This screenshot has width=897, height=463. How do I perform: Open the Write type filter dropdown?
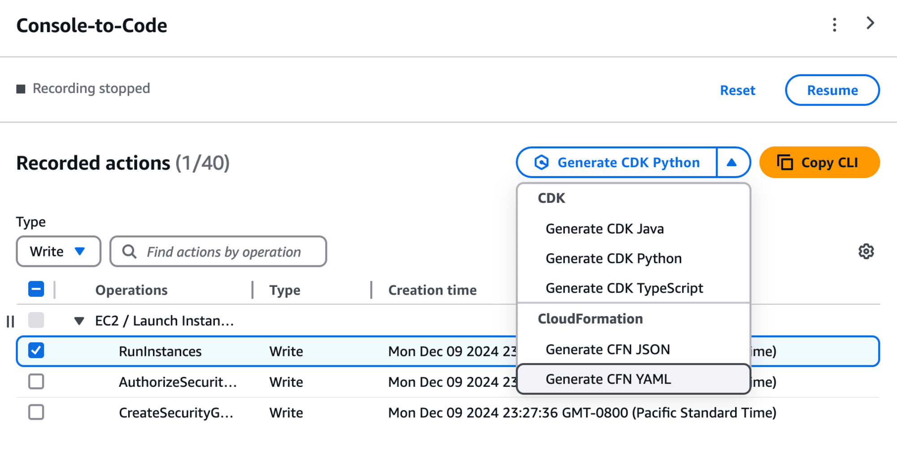(58, 251)
